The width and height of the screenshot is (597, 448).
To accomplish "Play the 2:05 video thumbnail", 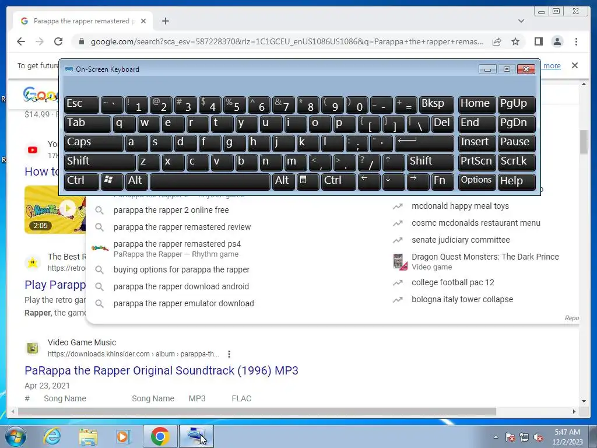I will (55, 209).
